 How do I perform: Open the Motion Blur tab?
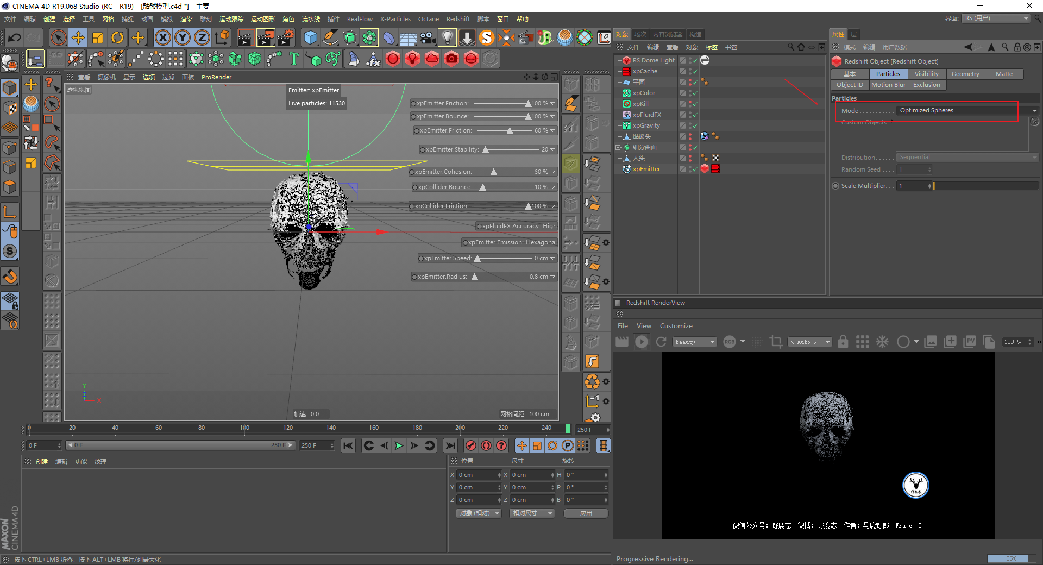(x=888, y=85)
